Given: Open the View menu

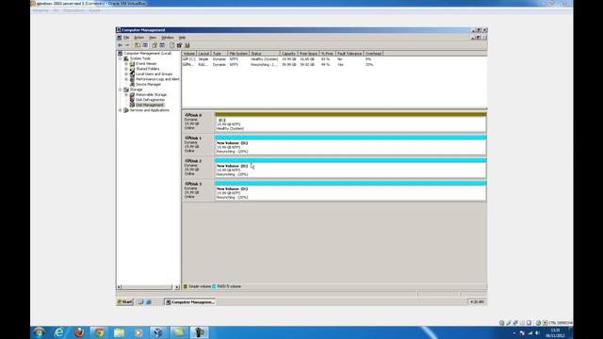Looking at the screenshot, I should (x=153, y=38).
